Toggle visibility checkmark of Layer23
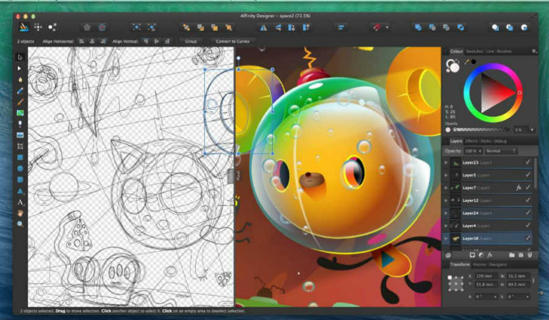Viewport: 549px width, 320px height. point(528,162)
